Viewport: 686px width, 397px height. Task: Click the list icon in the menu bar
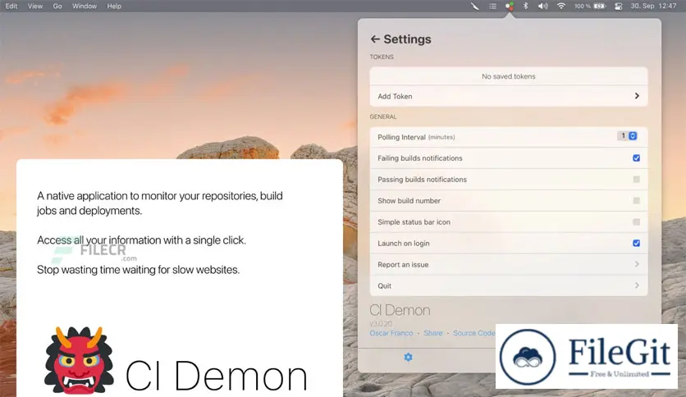(x=492, y=6)
